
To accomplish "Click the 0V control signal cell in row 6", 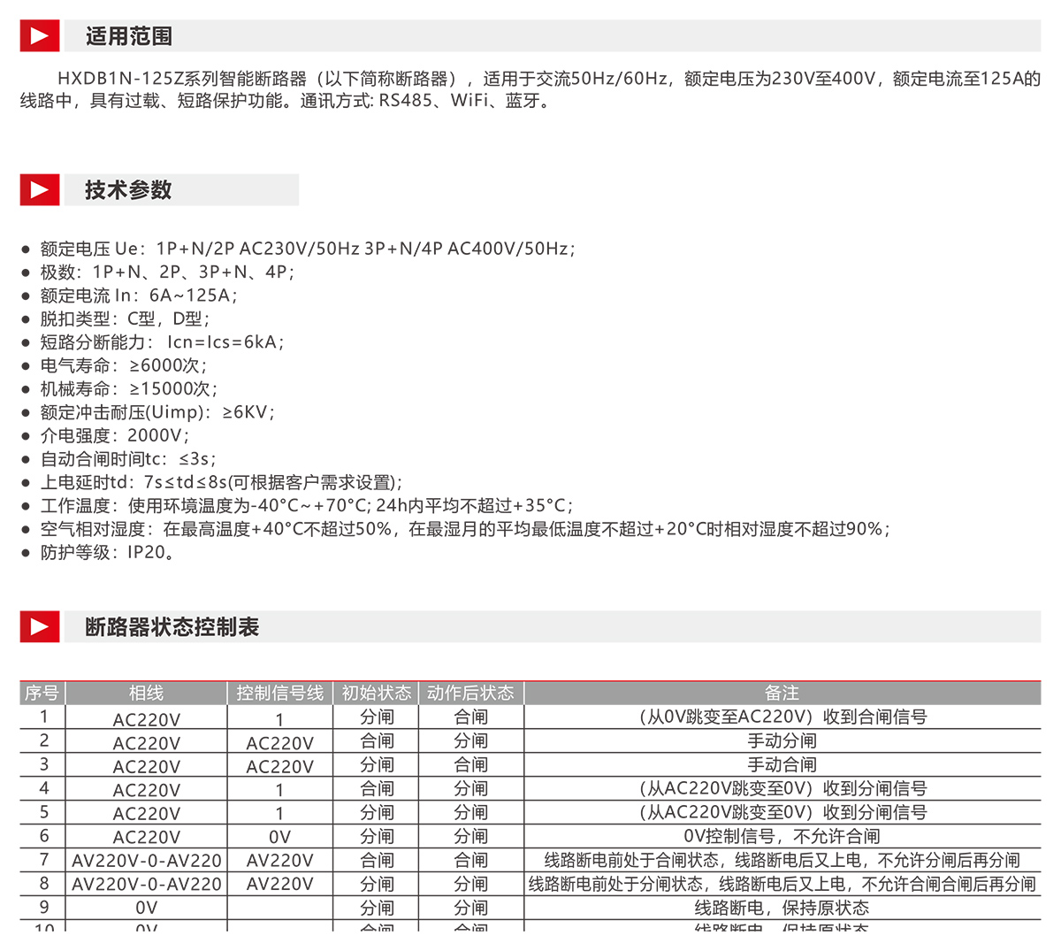I will [x=279, y=837].
